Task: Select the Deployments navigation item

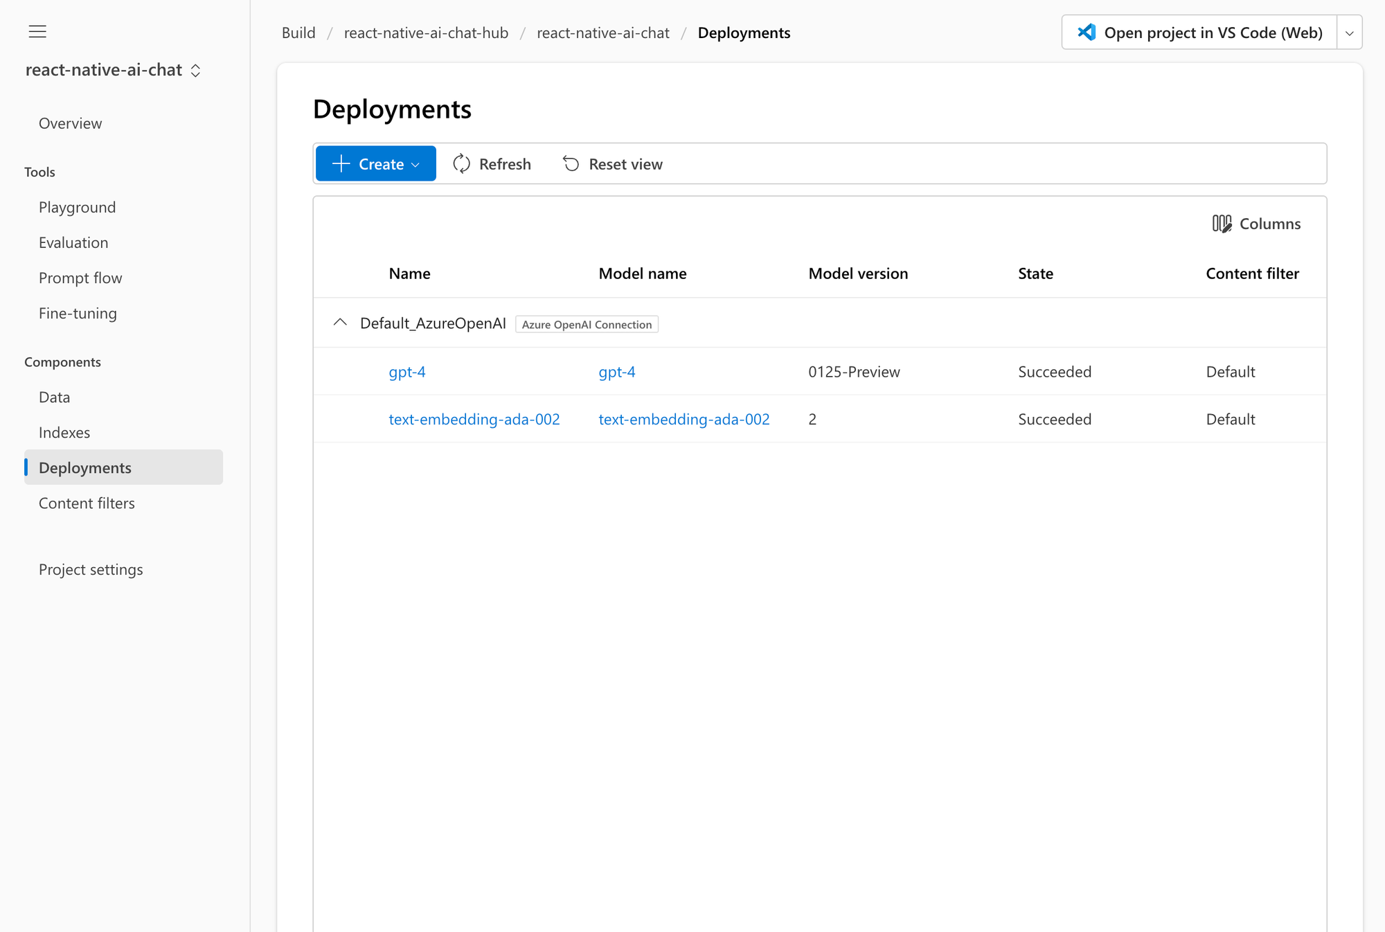Action: (x=85, y=467)
